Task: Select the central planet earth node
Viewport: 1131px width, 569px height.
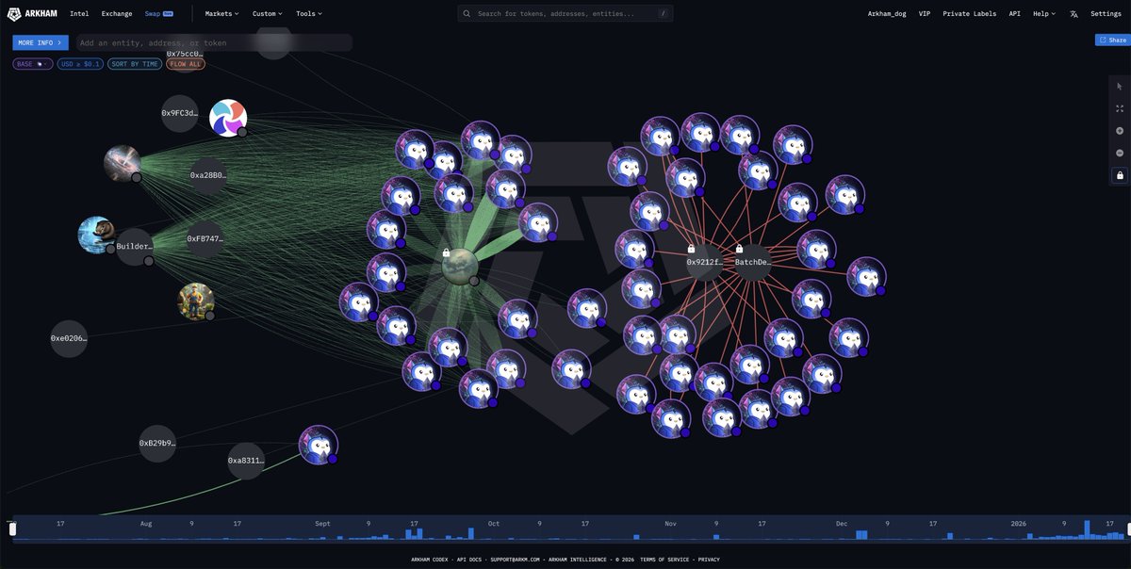Action: [460, 266]
